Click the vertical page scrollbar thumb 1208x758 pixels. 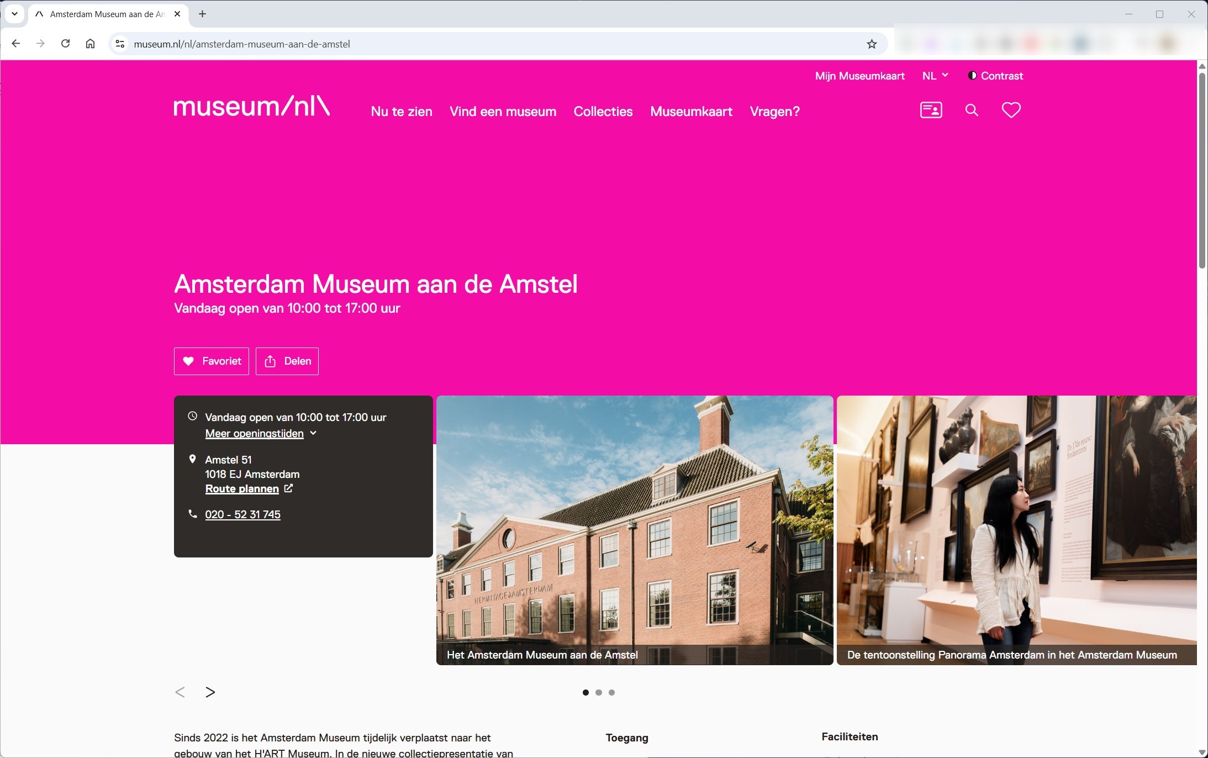pyautogui.click(x=1202, y=170)
